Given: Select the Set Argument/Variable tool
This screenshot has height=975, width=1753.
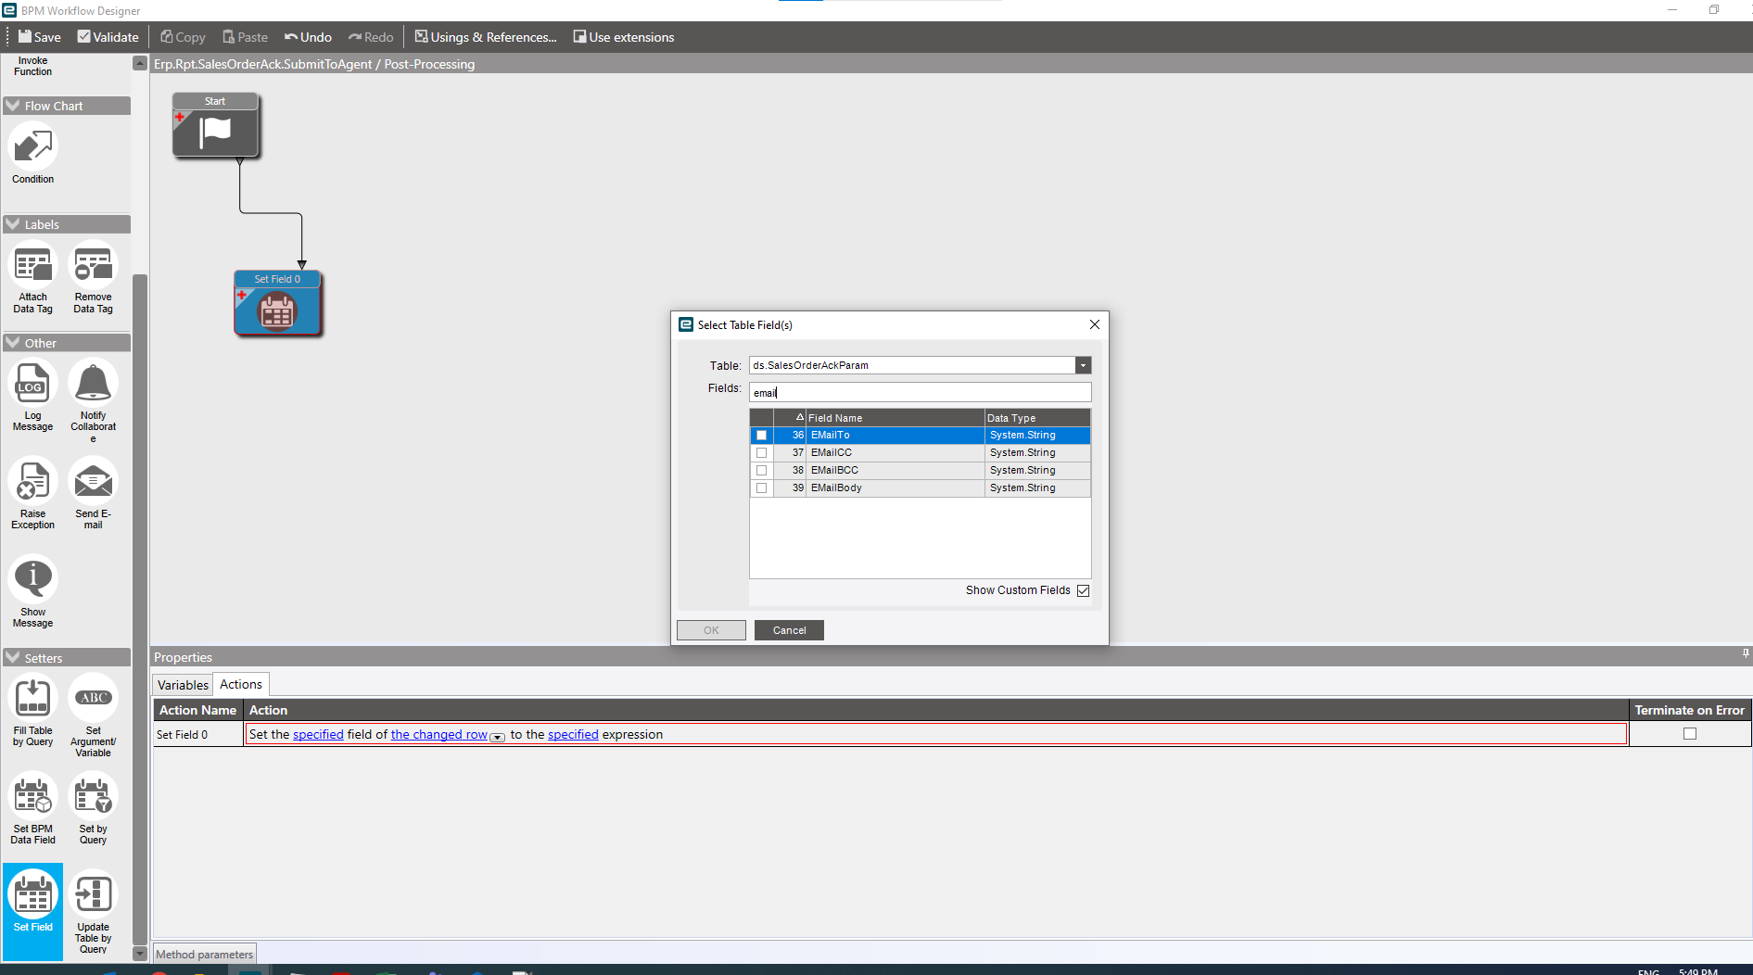Looking at the screenshot, I should pyautogui.click(x=94, y=716).
